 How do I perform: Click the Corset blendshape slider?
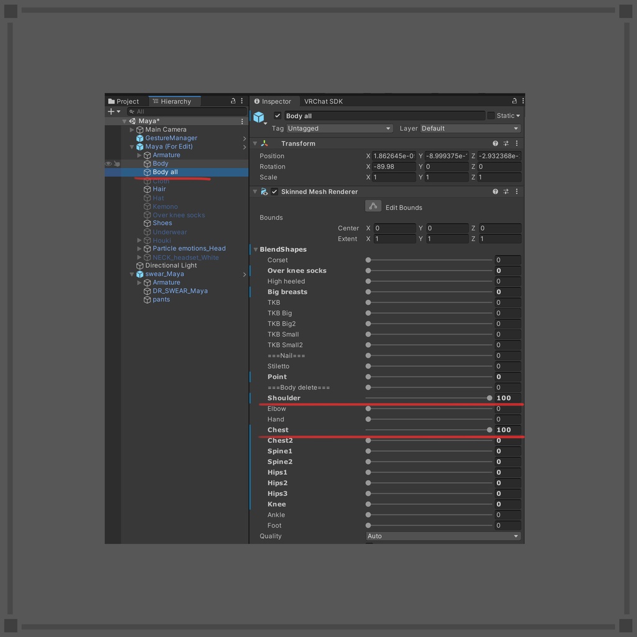tap(429, 260)
